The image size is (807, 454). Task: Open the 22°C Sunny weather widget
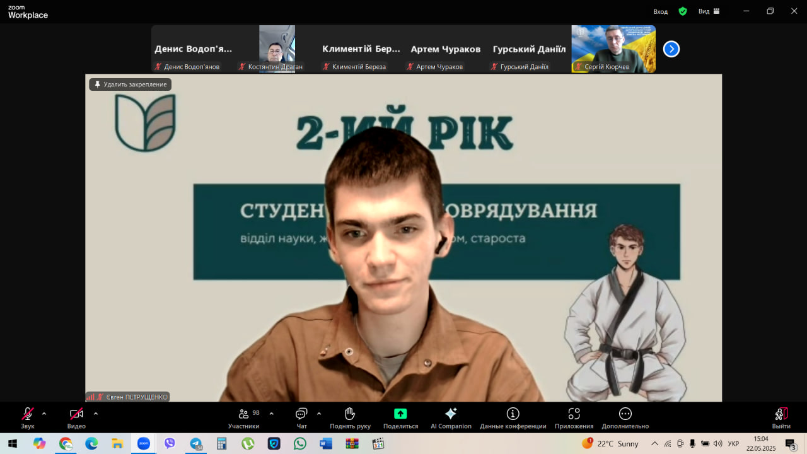click(610, 443)
